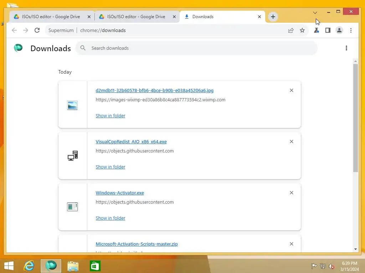Image resolution: width=365 pixels, height=273 pixels.
Task: Remove the jpg download from list
Action: click(292, 90)
